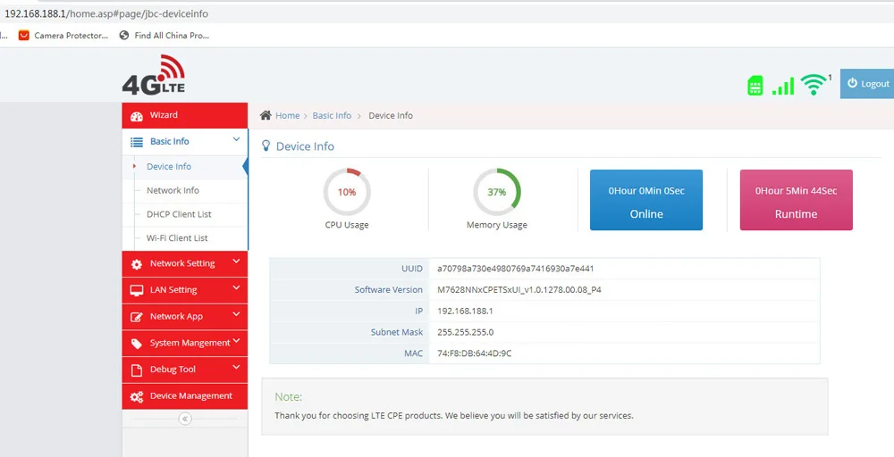Open the Network App menu
The width and height of the screenshot is (894, 457).
tap(176, 316)
